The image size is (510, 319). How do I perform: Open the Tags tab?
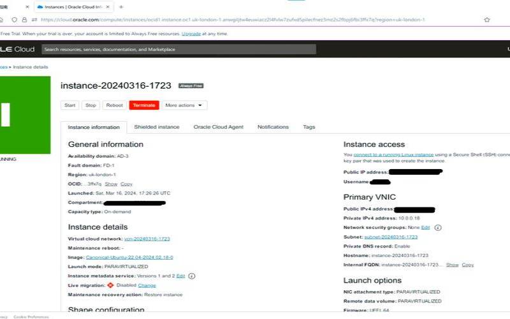click(309, 127)
